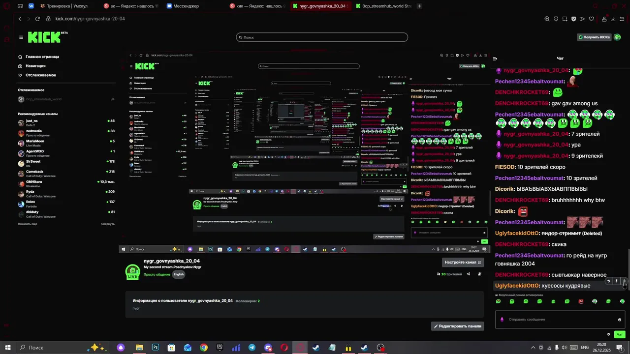Go back in browser history
This screenshot has width=630, height=354.
pos(20,19)
